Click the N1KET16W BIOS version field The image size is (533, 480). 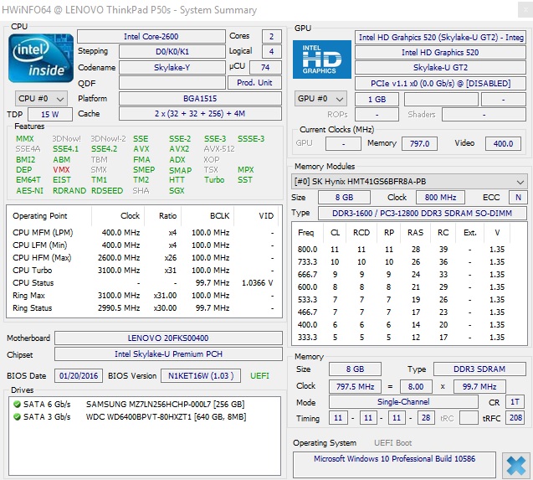199,376
